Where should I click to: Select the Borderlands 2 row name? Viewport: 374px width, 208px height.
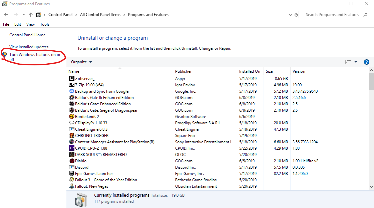tap(87, 117)
